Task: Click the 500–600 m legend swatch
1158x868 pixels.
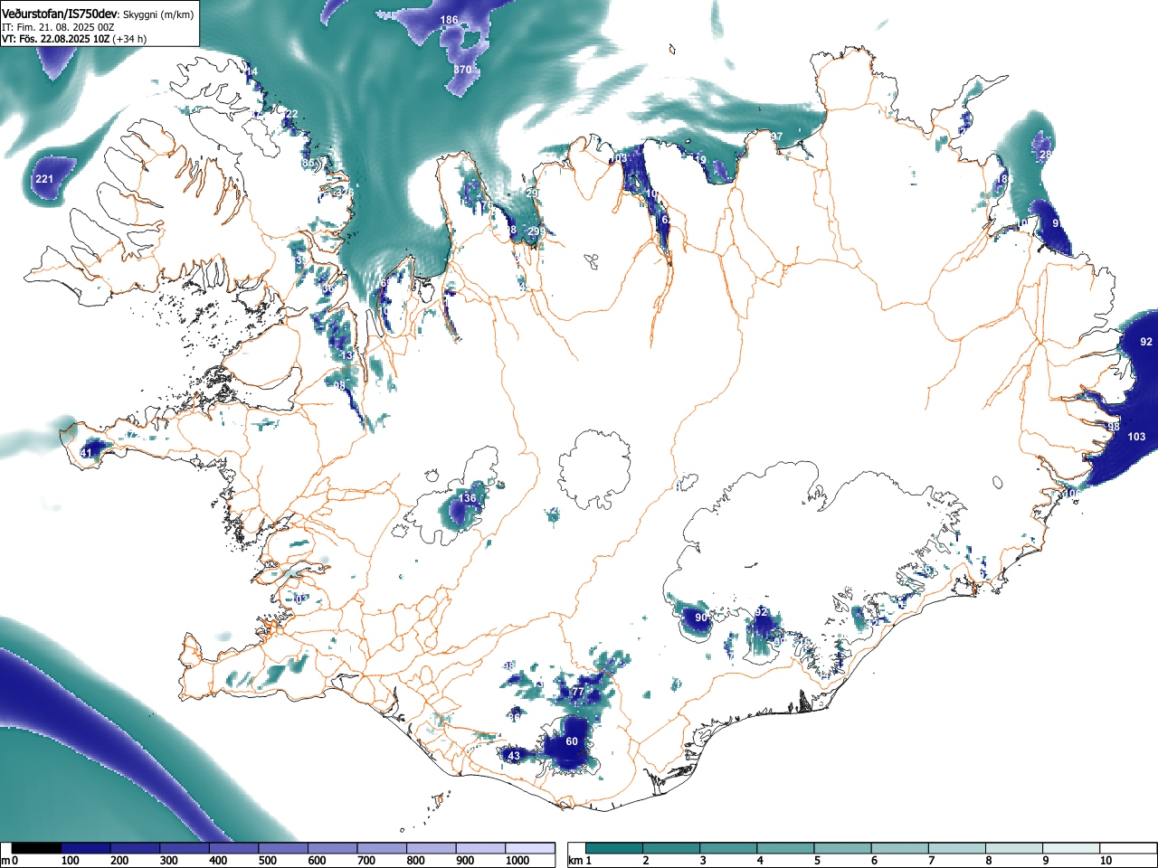Action: 283,848
